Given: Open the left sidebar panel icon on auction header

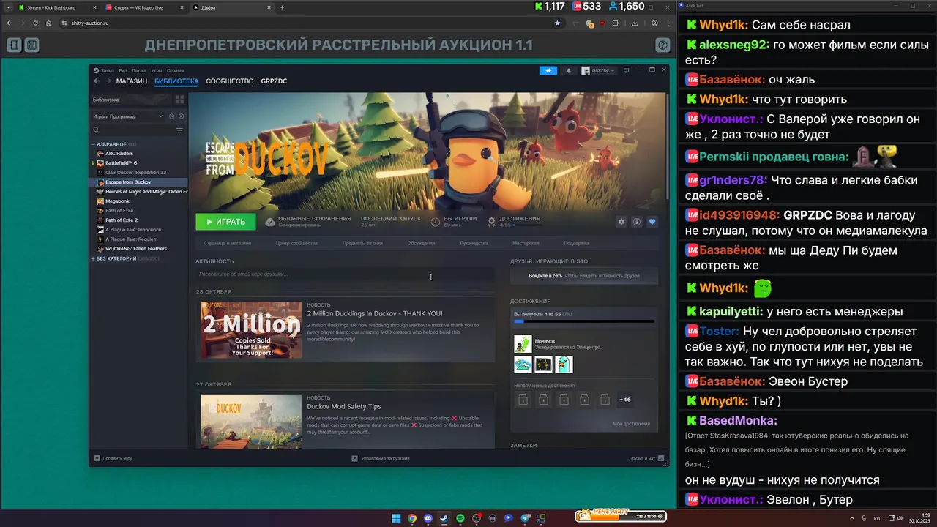Looking at the screenshot, I should [14, 45].
